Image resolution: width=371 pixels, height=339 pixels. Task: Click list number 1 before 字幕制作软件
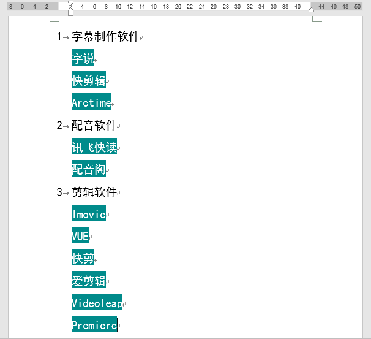click(59, 37)
